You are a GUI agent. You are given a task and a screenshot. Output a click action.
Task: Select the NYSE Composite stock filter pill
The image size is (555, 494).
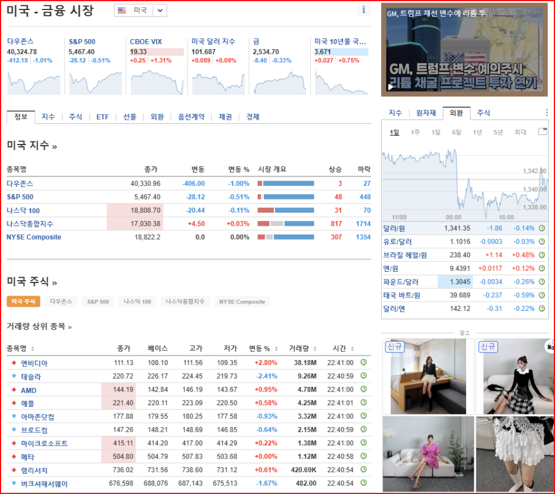[x=242, y=301]
